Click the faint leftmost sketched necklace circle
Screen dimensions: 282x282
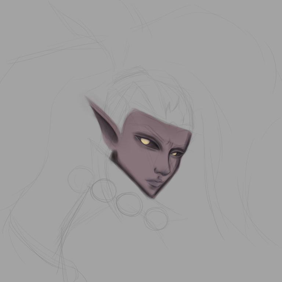[x=81, y=179]
